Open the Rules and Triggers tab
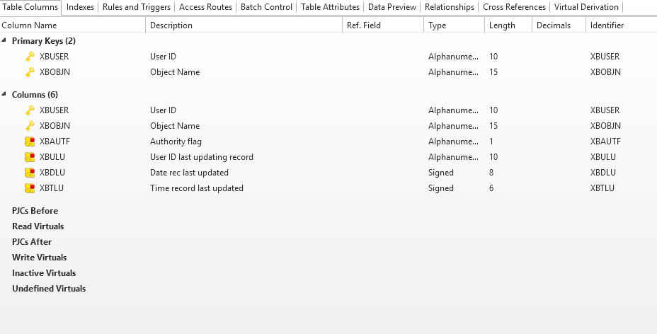Viewport: 657px width, 334px height. pyautogui.click(x=137, y=7)
